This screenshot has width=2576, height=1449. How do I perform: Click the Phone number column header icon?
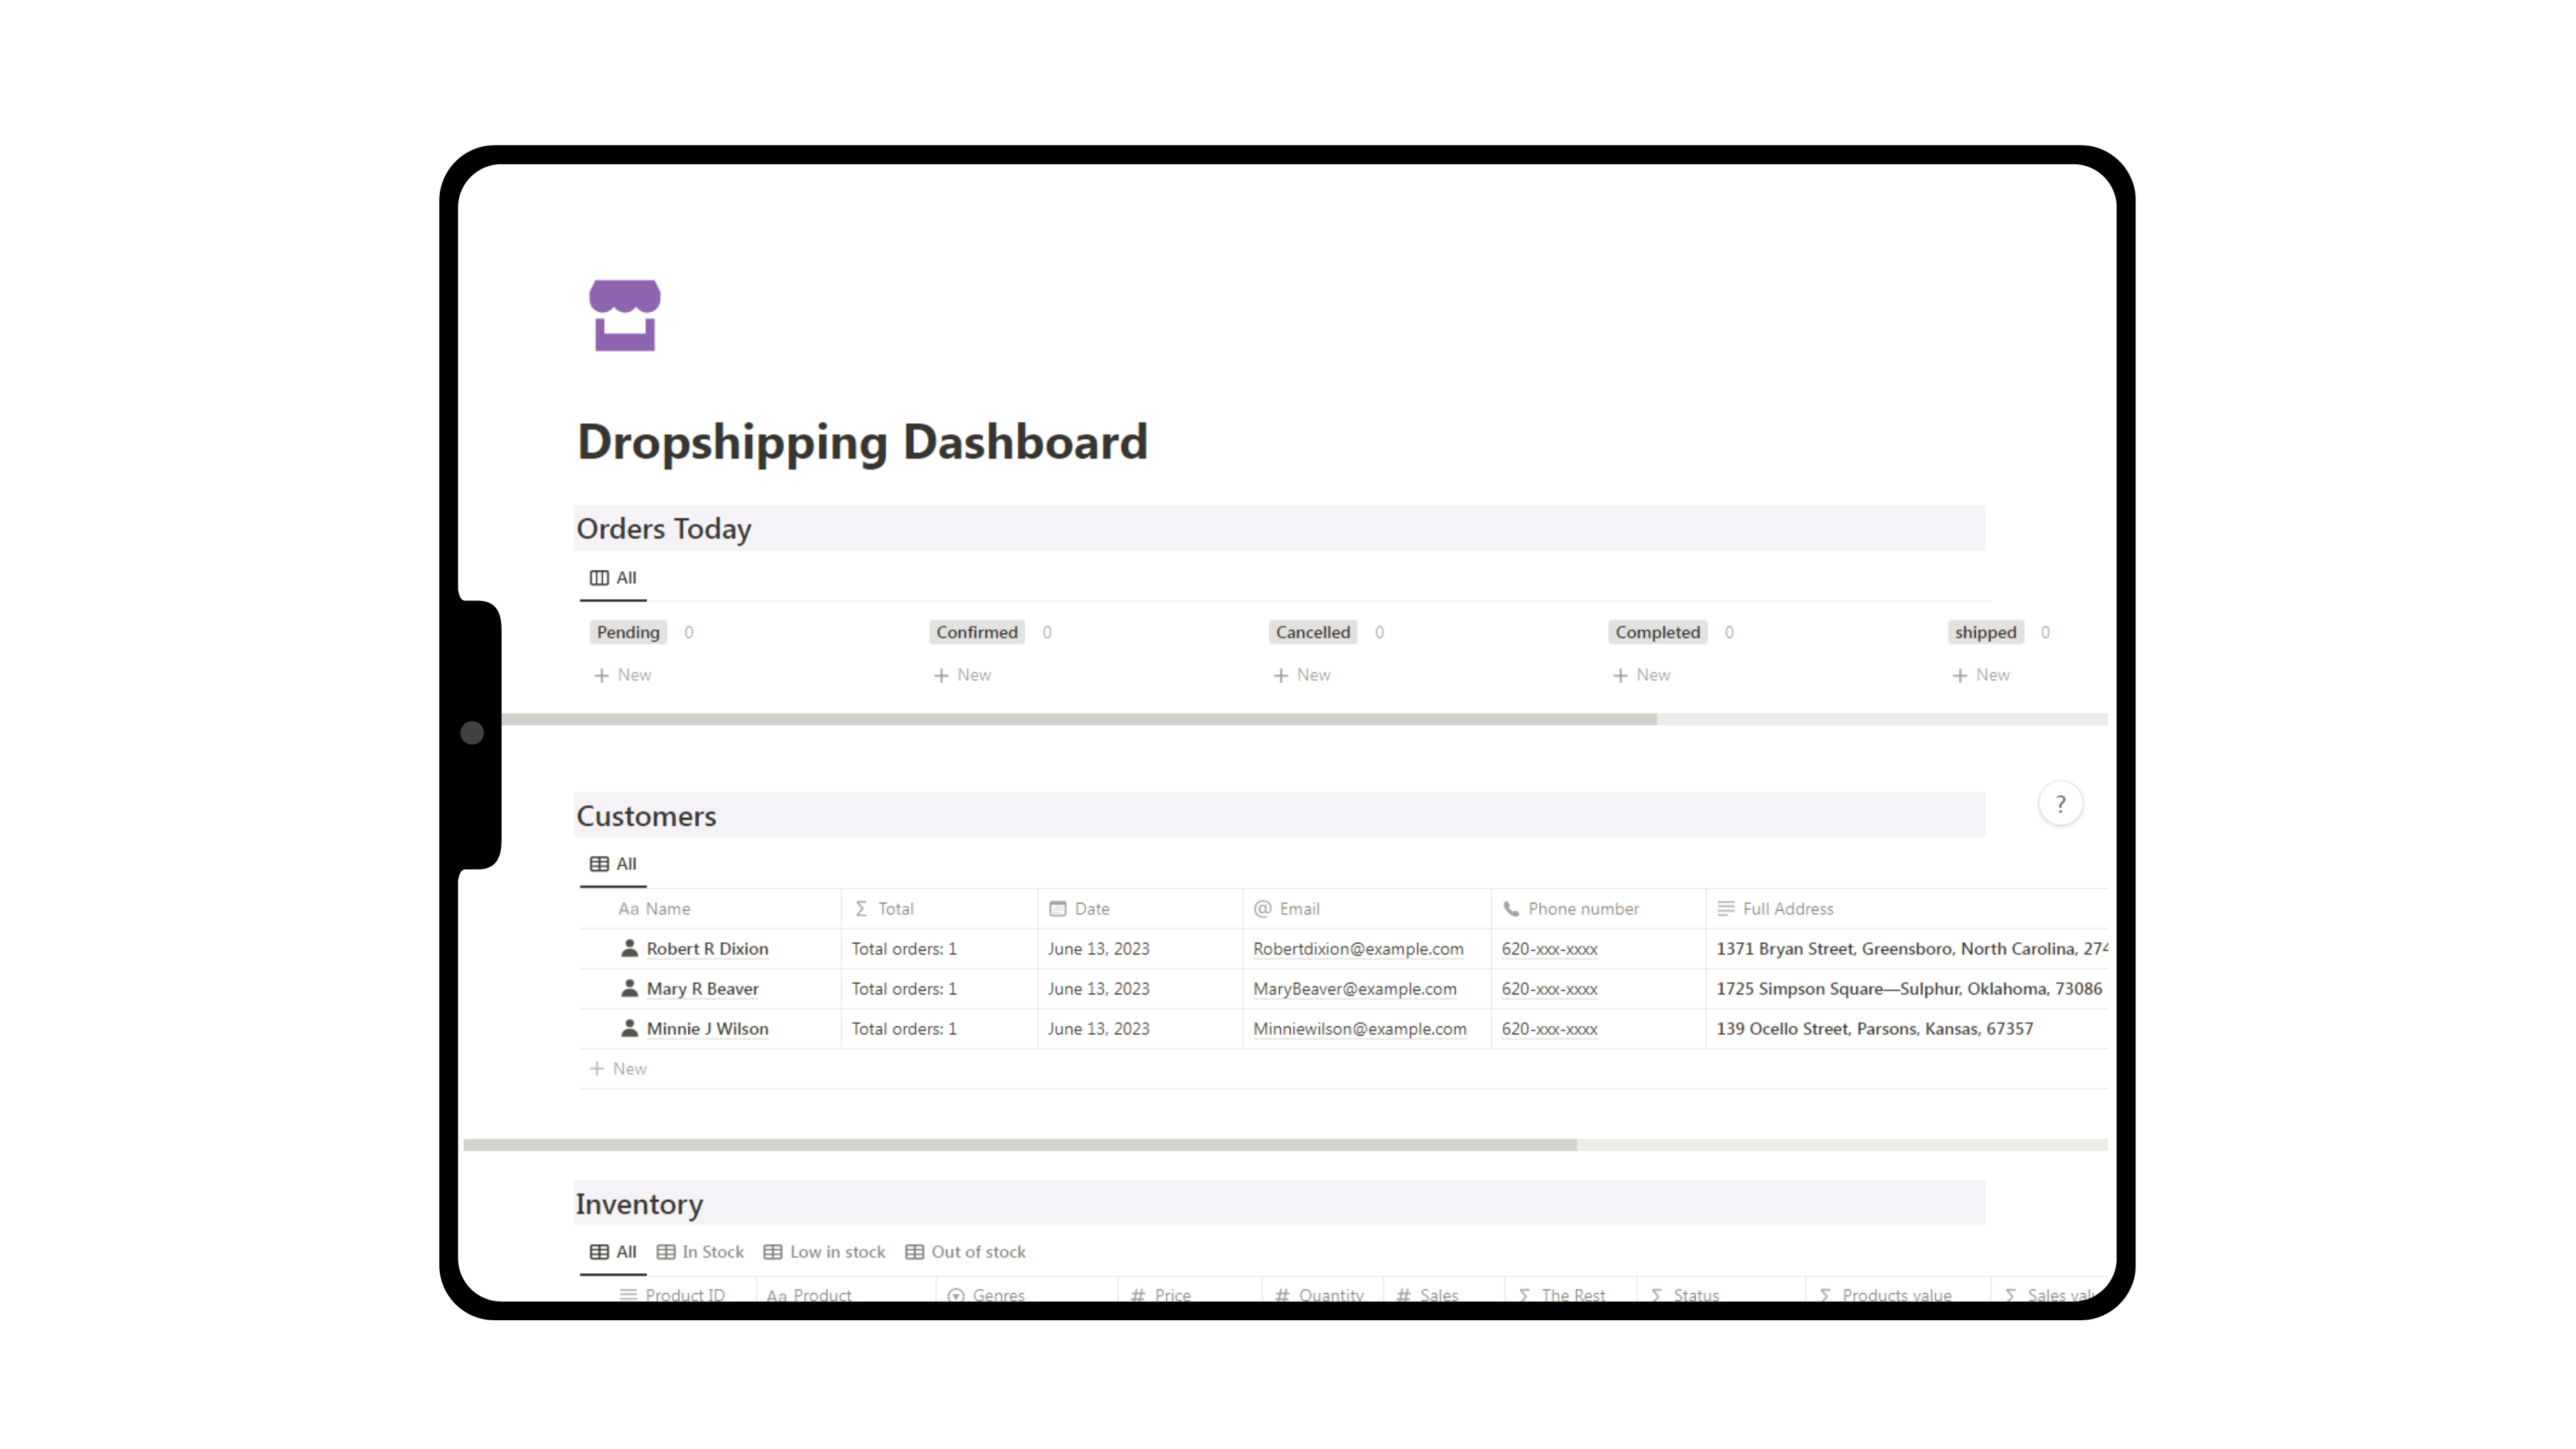point(1510,909)
